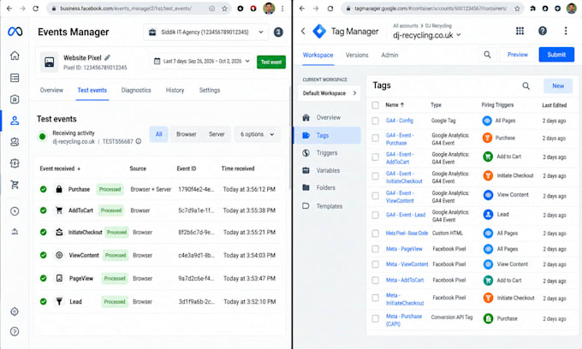Check the Meta - Purchase (CAPI) checkbox

[375, 318]
